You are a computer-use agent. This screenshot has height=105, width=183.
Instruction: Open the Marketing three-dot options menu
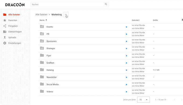tap(66, 15)
